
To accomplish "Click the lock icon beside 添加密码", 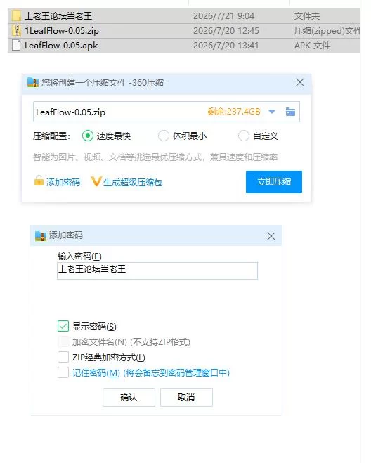I will (39, 181).
